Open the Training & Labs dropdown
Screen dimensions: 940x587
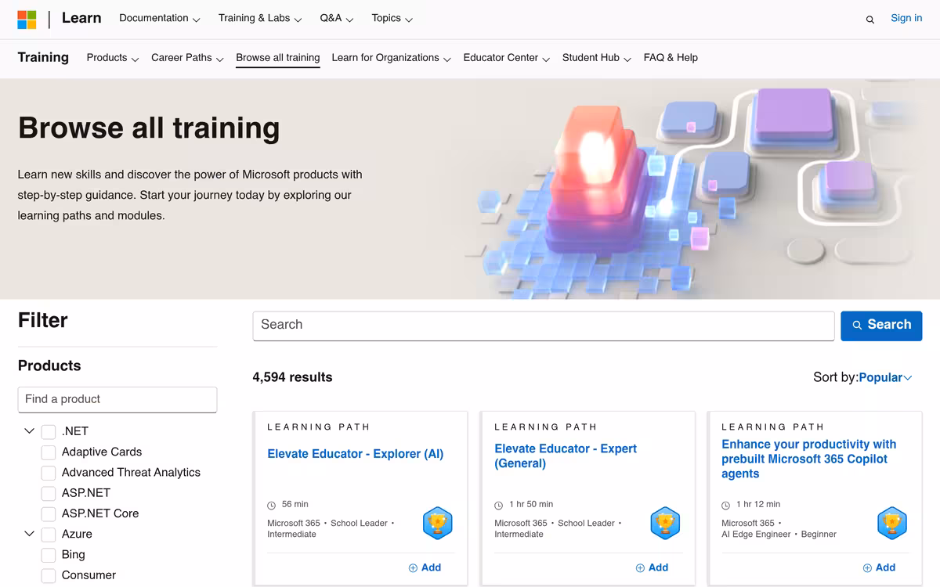(260, 18)
